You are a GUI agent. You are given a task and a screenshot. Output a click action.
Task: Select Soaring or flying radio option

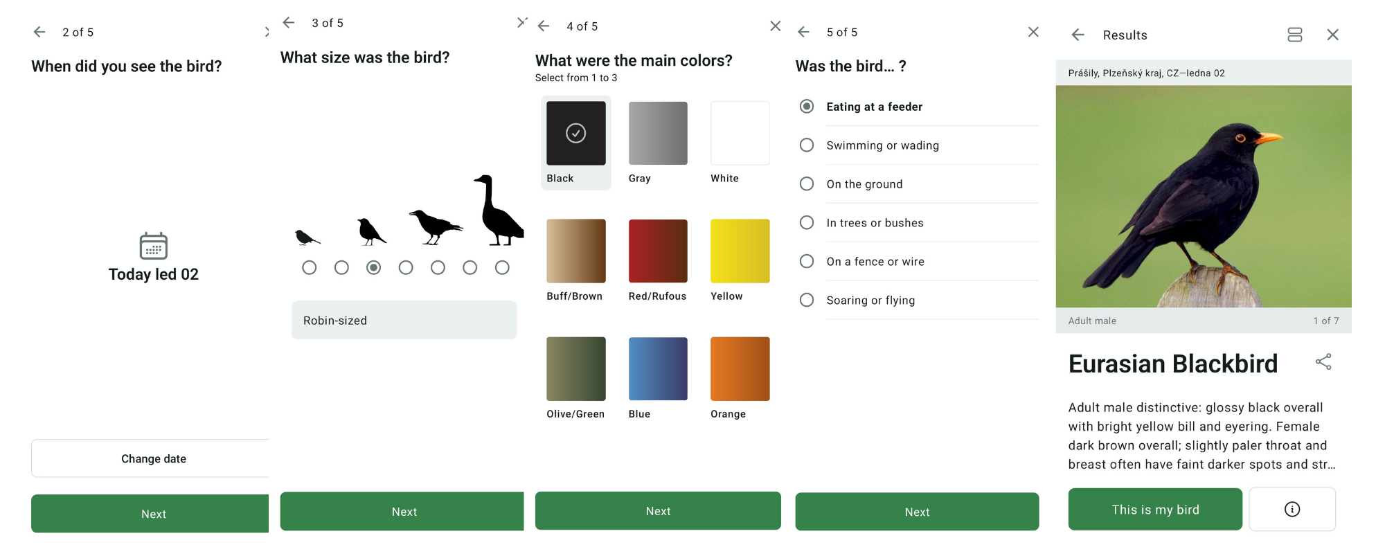coord(807,301)
